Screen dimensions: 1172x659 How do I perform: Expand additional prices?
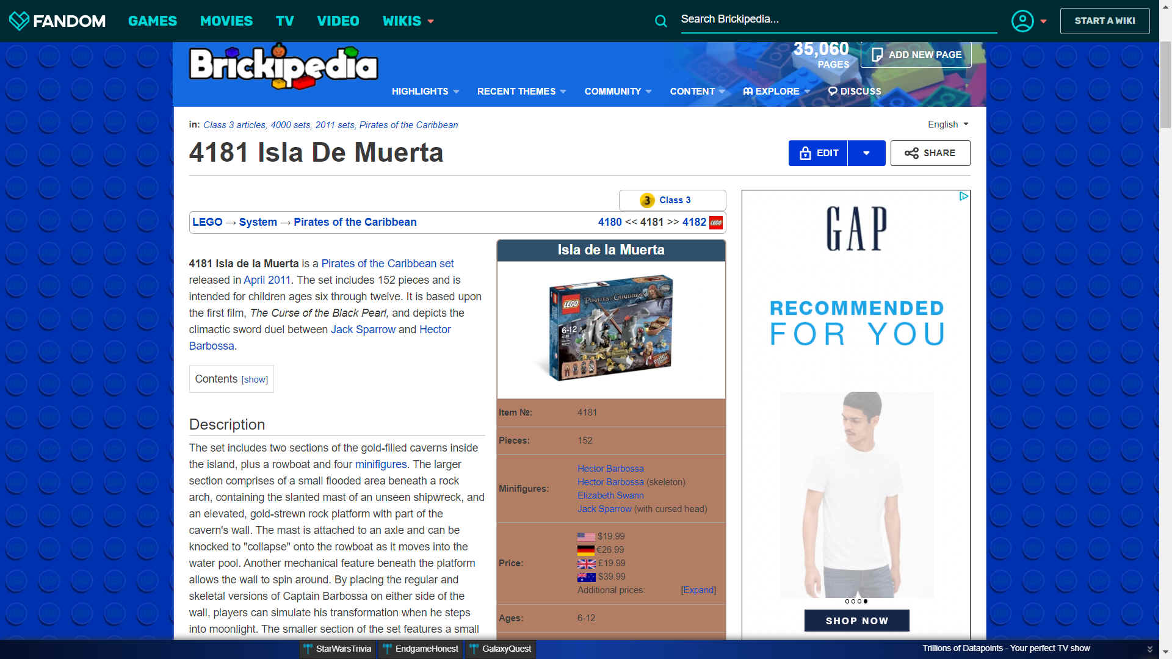[698, 590]
